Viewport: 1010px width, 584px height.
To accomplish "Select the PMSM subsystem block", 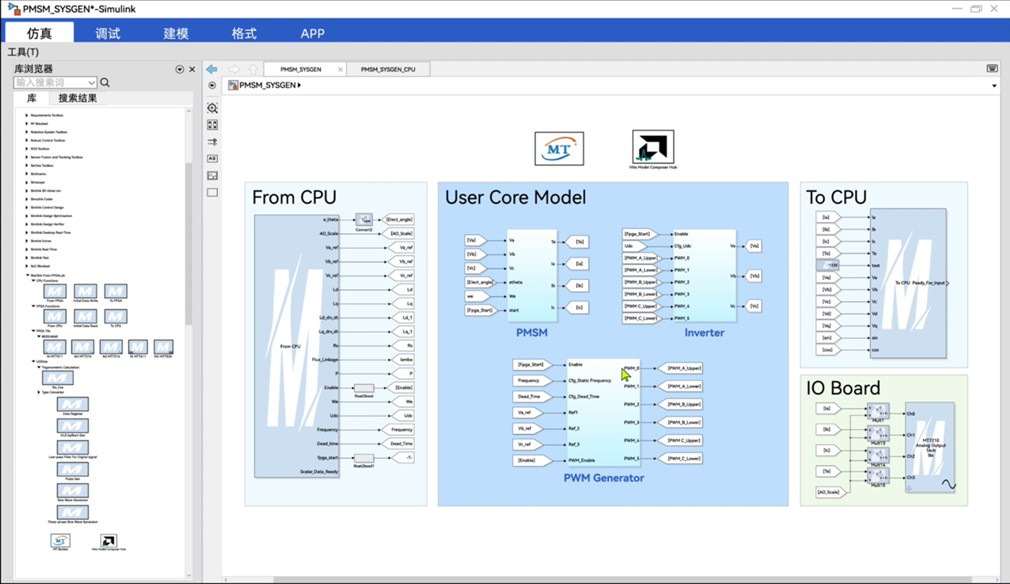I will coord(532,276).
